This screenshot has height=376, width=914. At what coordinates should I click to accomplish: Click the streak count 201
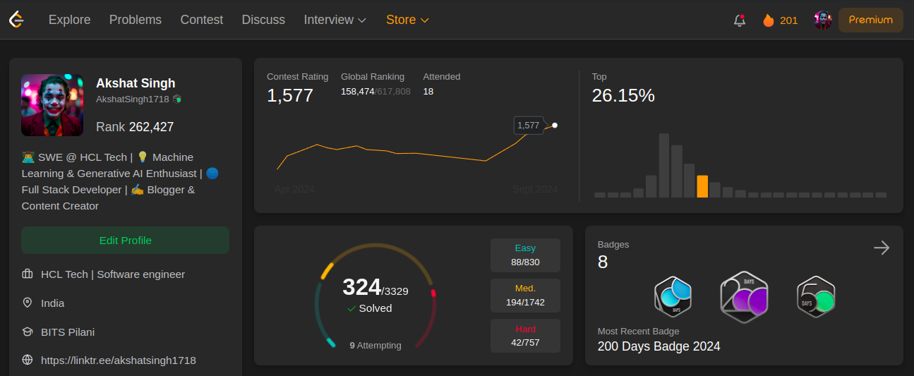coord(789,20)
